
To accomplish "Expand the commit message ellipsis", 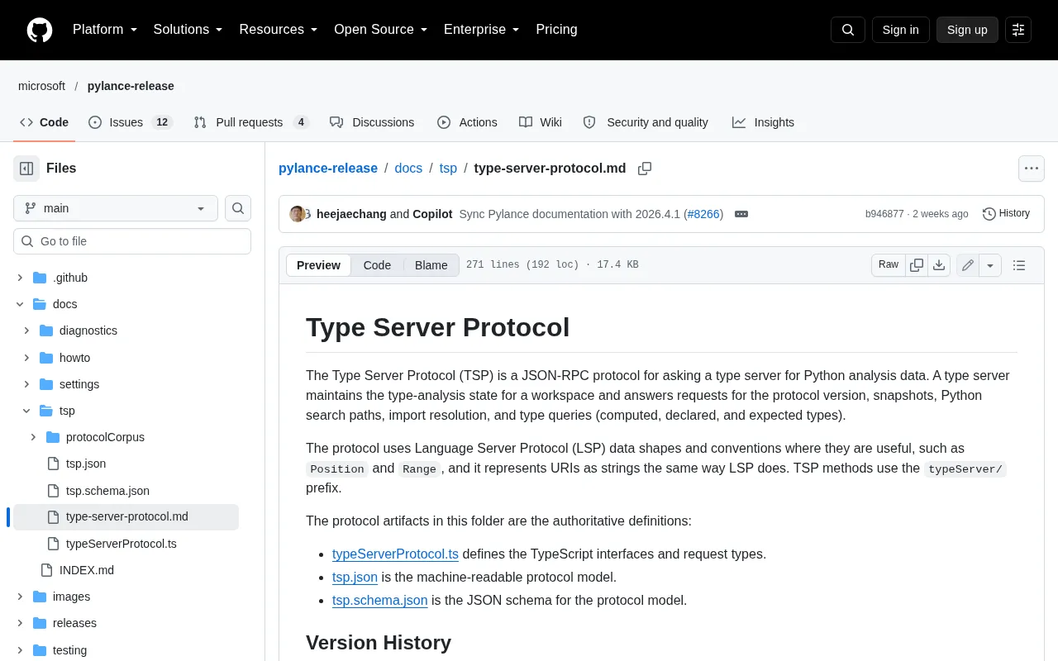I will point(741,214).
